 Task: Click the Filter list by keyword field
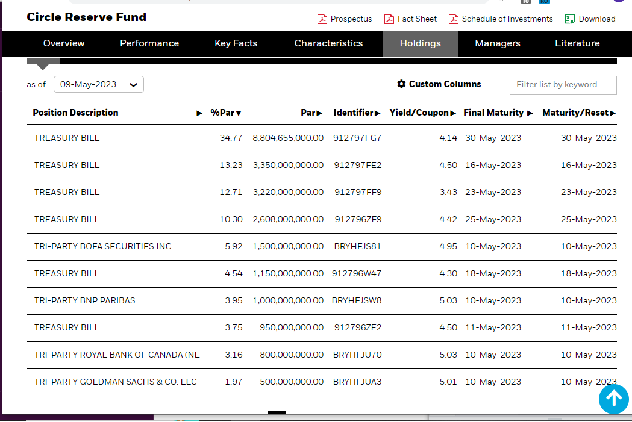pyautogui.click(x=563, y=85)
